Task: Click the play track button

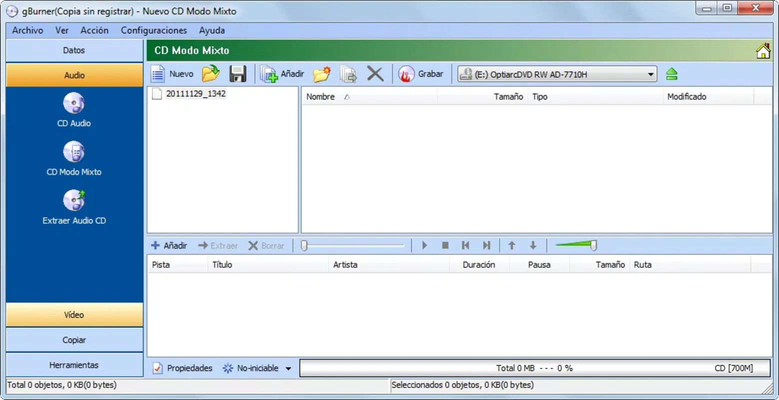Action: tap(424, 245)
